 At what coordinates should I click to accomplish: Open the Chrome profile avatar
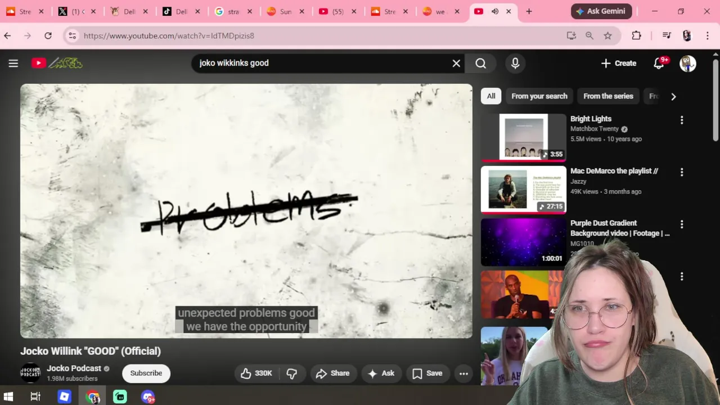coord(687,35)
